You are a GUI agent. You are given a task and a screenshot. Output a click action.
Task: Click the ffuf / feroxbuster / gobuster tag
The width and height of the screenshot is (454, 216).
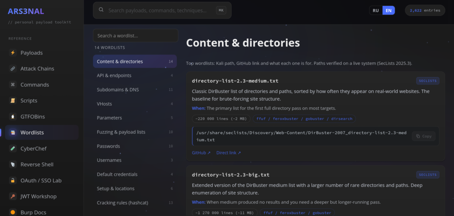click(297, 213)
